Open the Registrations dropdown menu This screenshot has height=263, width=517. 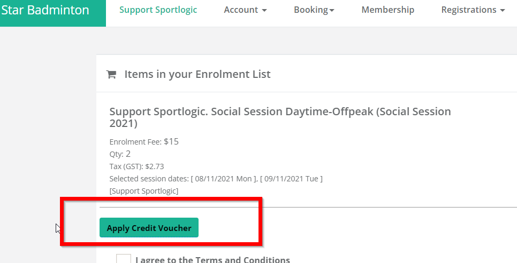tap(473, 10)
